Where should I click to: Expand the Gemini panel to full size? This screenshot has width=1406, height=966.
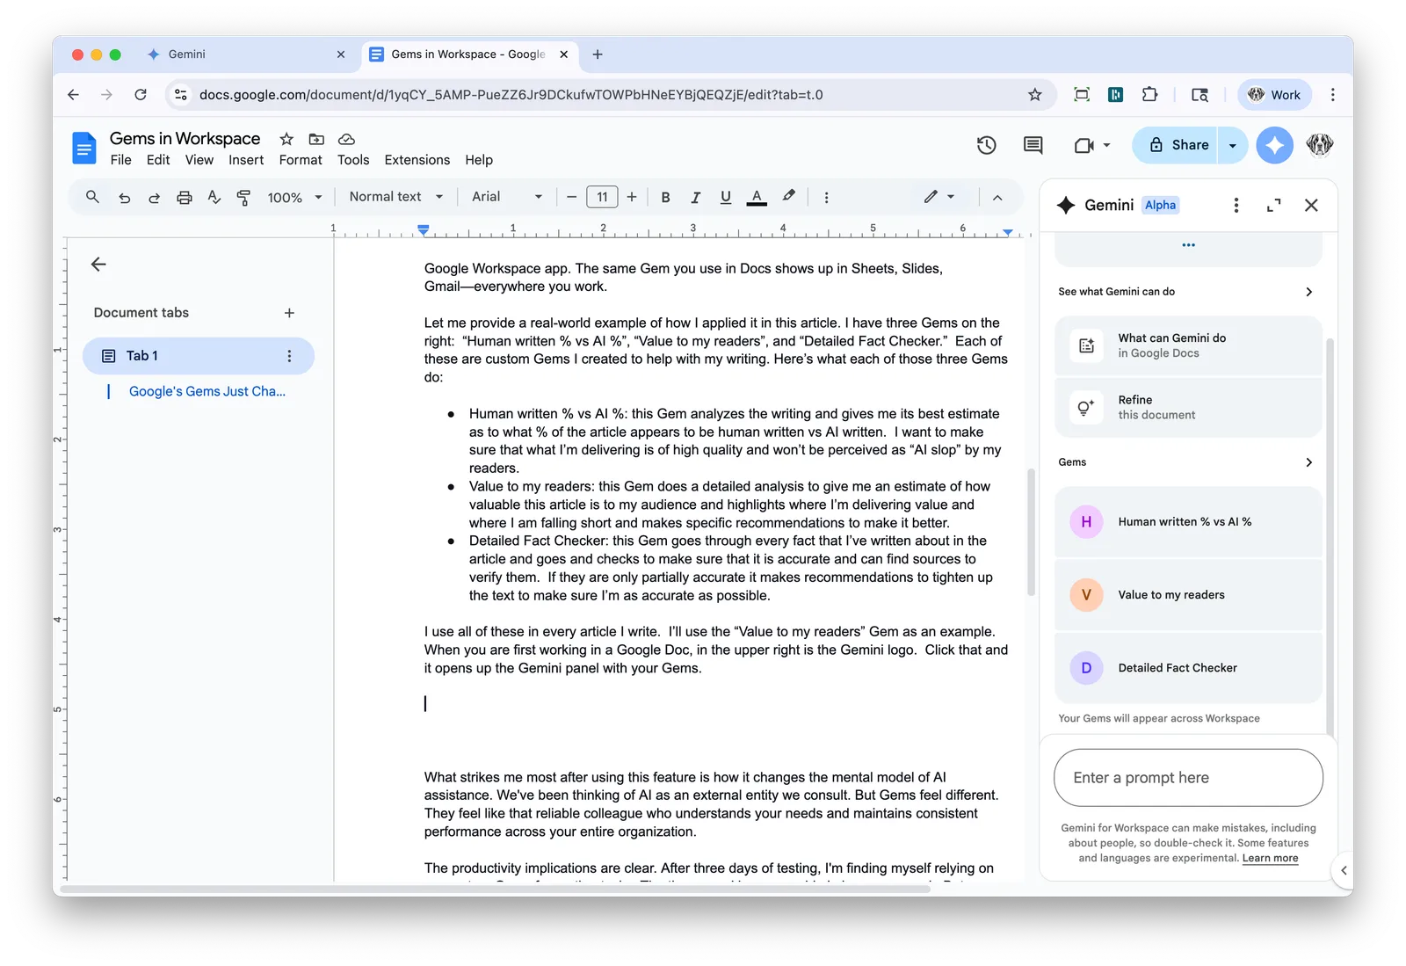(1273, 205)
